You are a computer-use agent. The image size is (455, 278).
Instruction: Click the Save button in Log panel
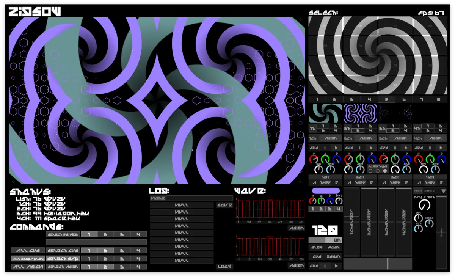[224, 205]
